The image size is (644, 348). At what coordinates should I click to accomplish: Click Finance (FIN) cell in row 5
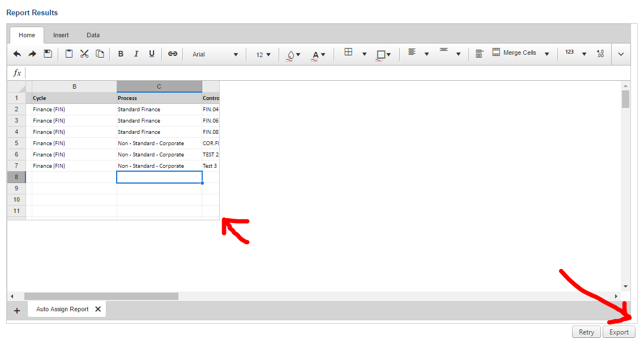click(74, 143)
